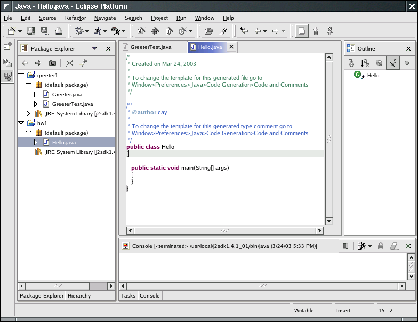This screenshot has height=322, width=418.
Task: Expand JRE System Library under greeter1
Action: 28,113
